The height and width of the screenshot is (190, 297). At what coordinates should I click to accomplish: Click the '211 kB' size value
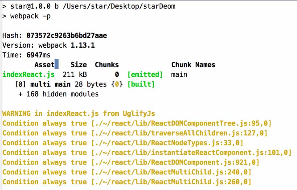click(x=75, y=75)
